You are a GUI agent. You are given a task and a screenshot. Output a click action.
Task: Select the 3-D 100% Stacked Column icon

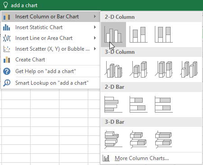(x=164, y=69)
